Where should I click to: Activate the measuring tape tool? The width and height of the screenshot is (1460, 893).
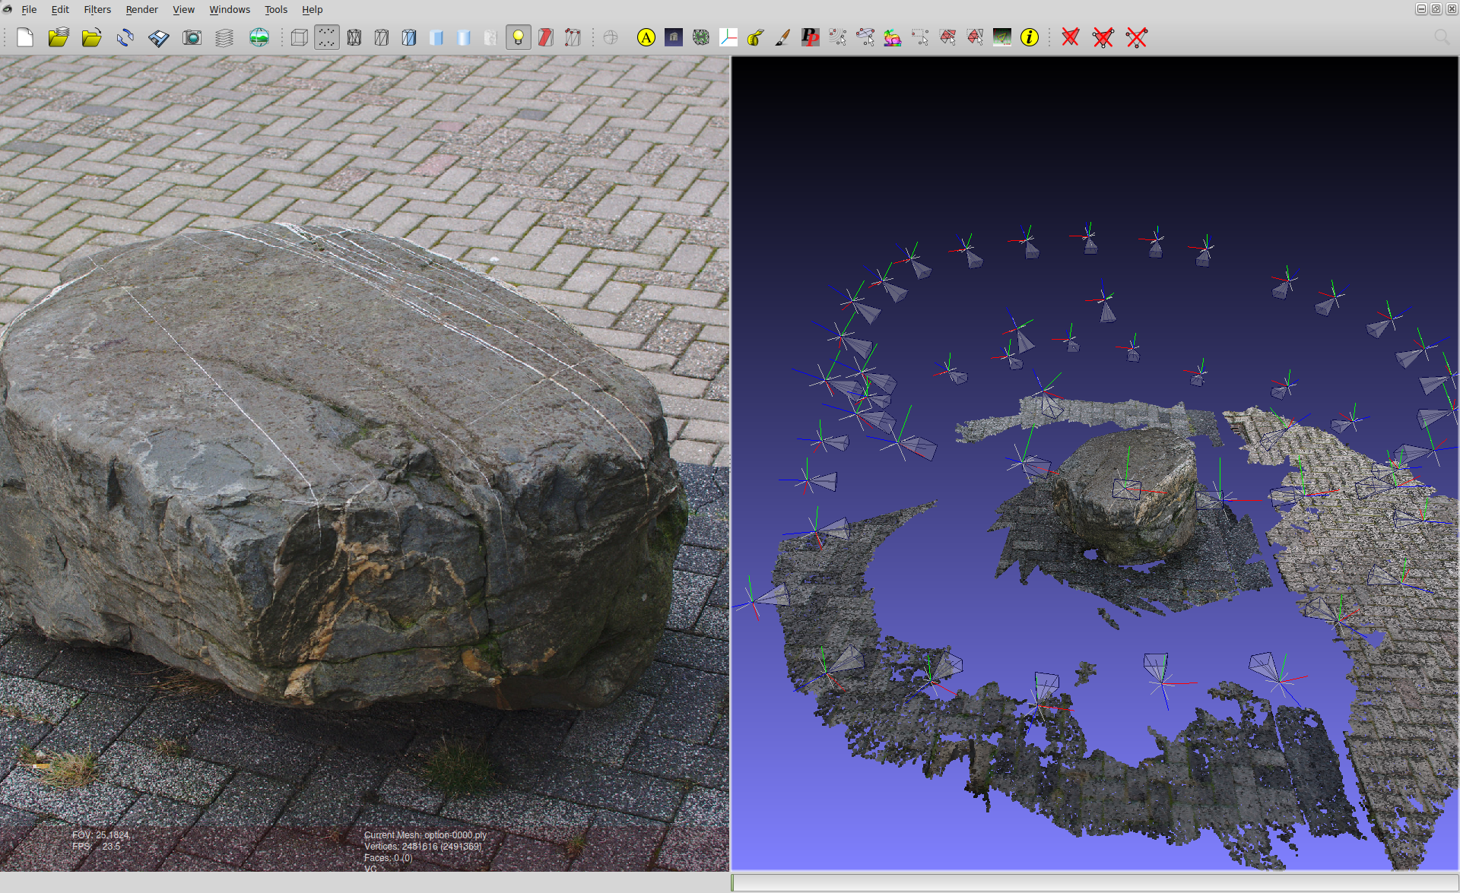pos(755,37)
